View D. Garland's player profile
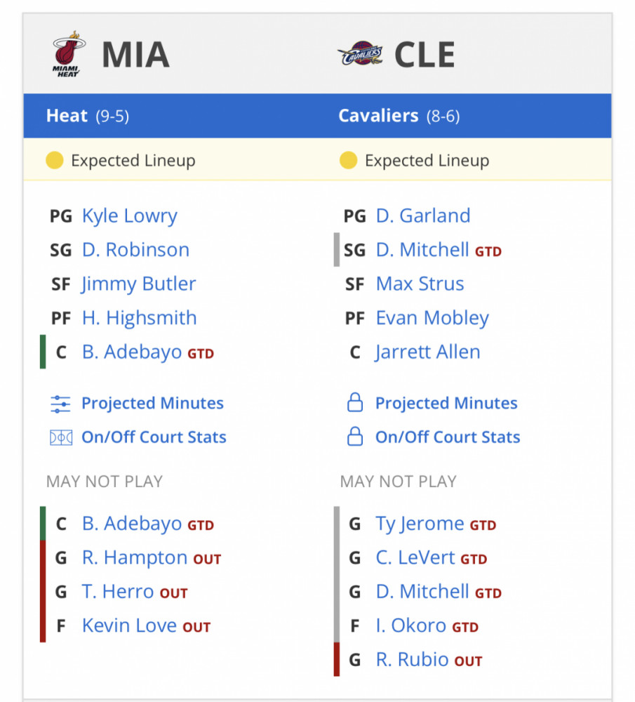This screenshot has width=635, height=702. point(423,216)
